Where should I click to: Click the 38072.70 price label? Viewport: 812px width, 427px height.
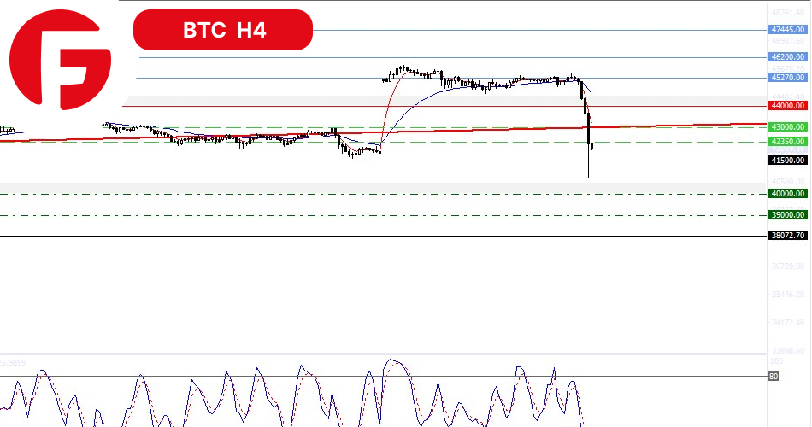point(787,236)
